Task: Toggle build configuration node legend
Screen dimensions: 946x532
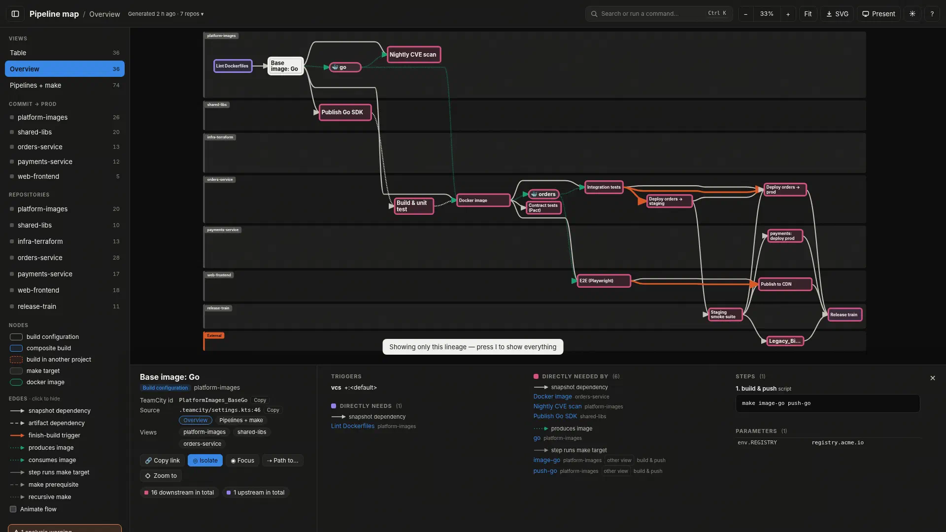Action: pyautogui.click(x=44, y=337)
